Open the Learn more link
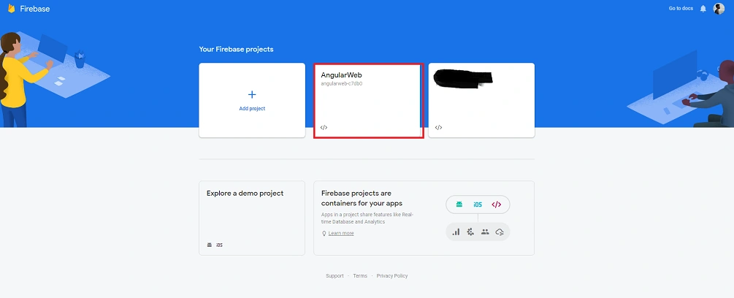The width and height of the screenshot is (734, 298). pyautogui.click(x=341, y=234)
